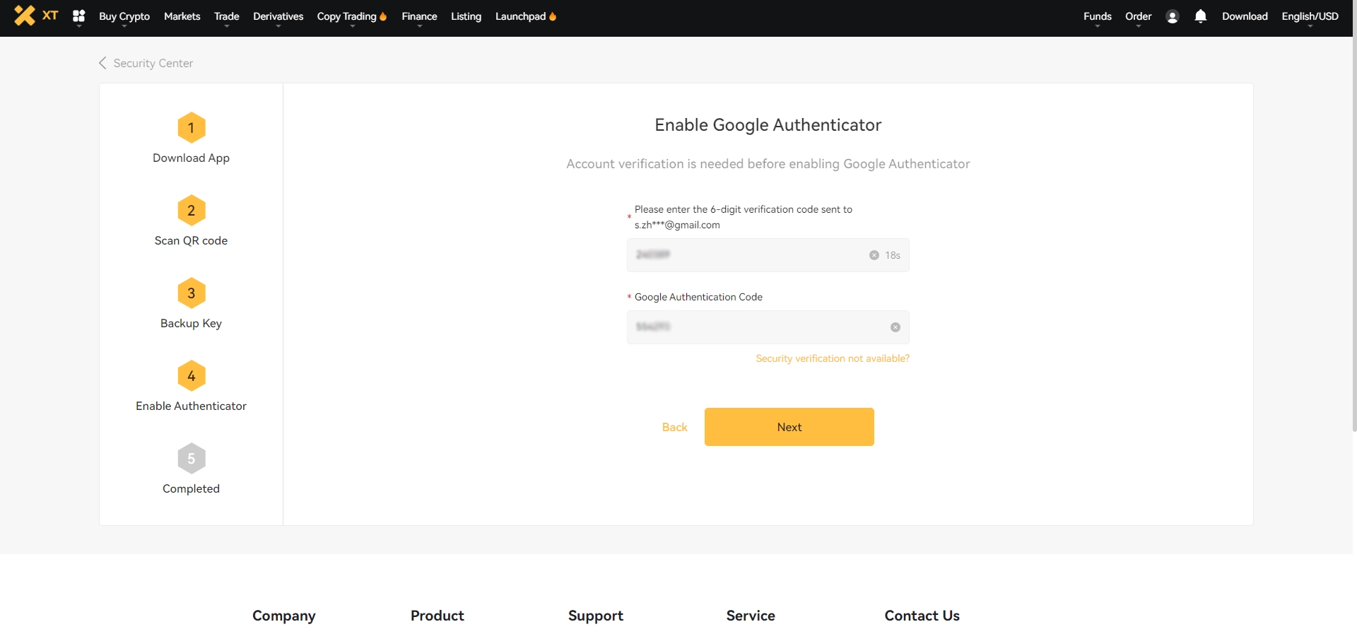Open the Listing menu item
1357x634 pixels.
click(x=466, y=16)
